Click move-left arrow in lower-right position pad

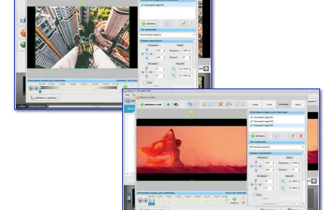[x=252, y=166]
